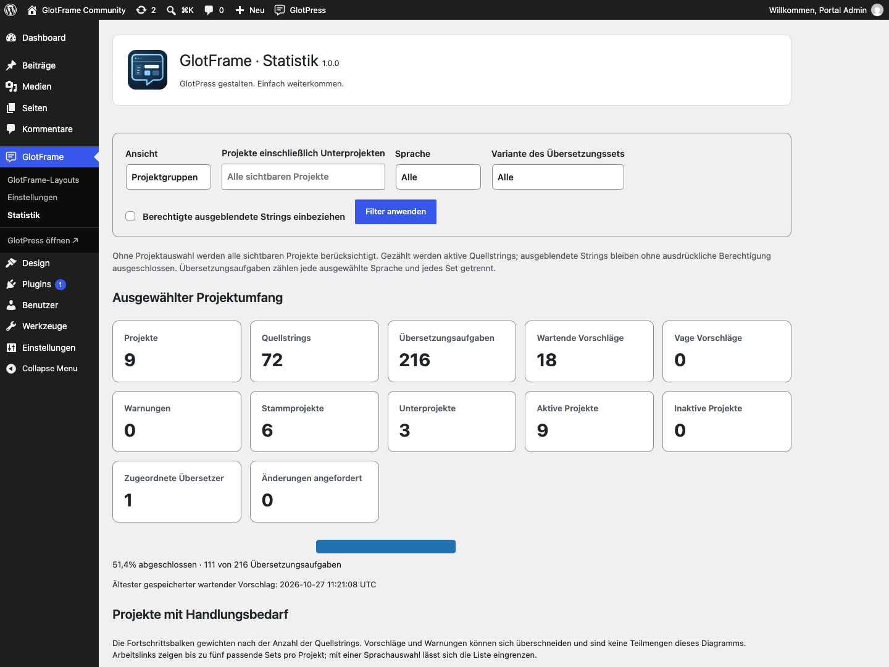The width and height of the screenshot is (889, 667).
Task: Click the Portal Admin avatar
Action: tap(877, 10)
